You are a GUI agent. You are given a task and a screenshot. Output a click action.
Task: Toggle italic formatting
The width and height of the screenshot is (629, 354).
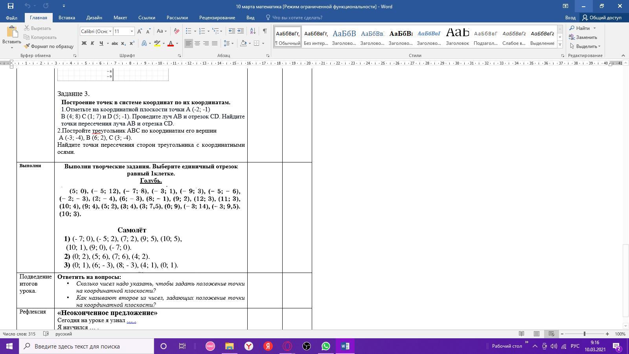pos(92,43)
